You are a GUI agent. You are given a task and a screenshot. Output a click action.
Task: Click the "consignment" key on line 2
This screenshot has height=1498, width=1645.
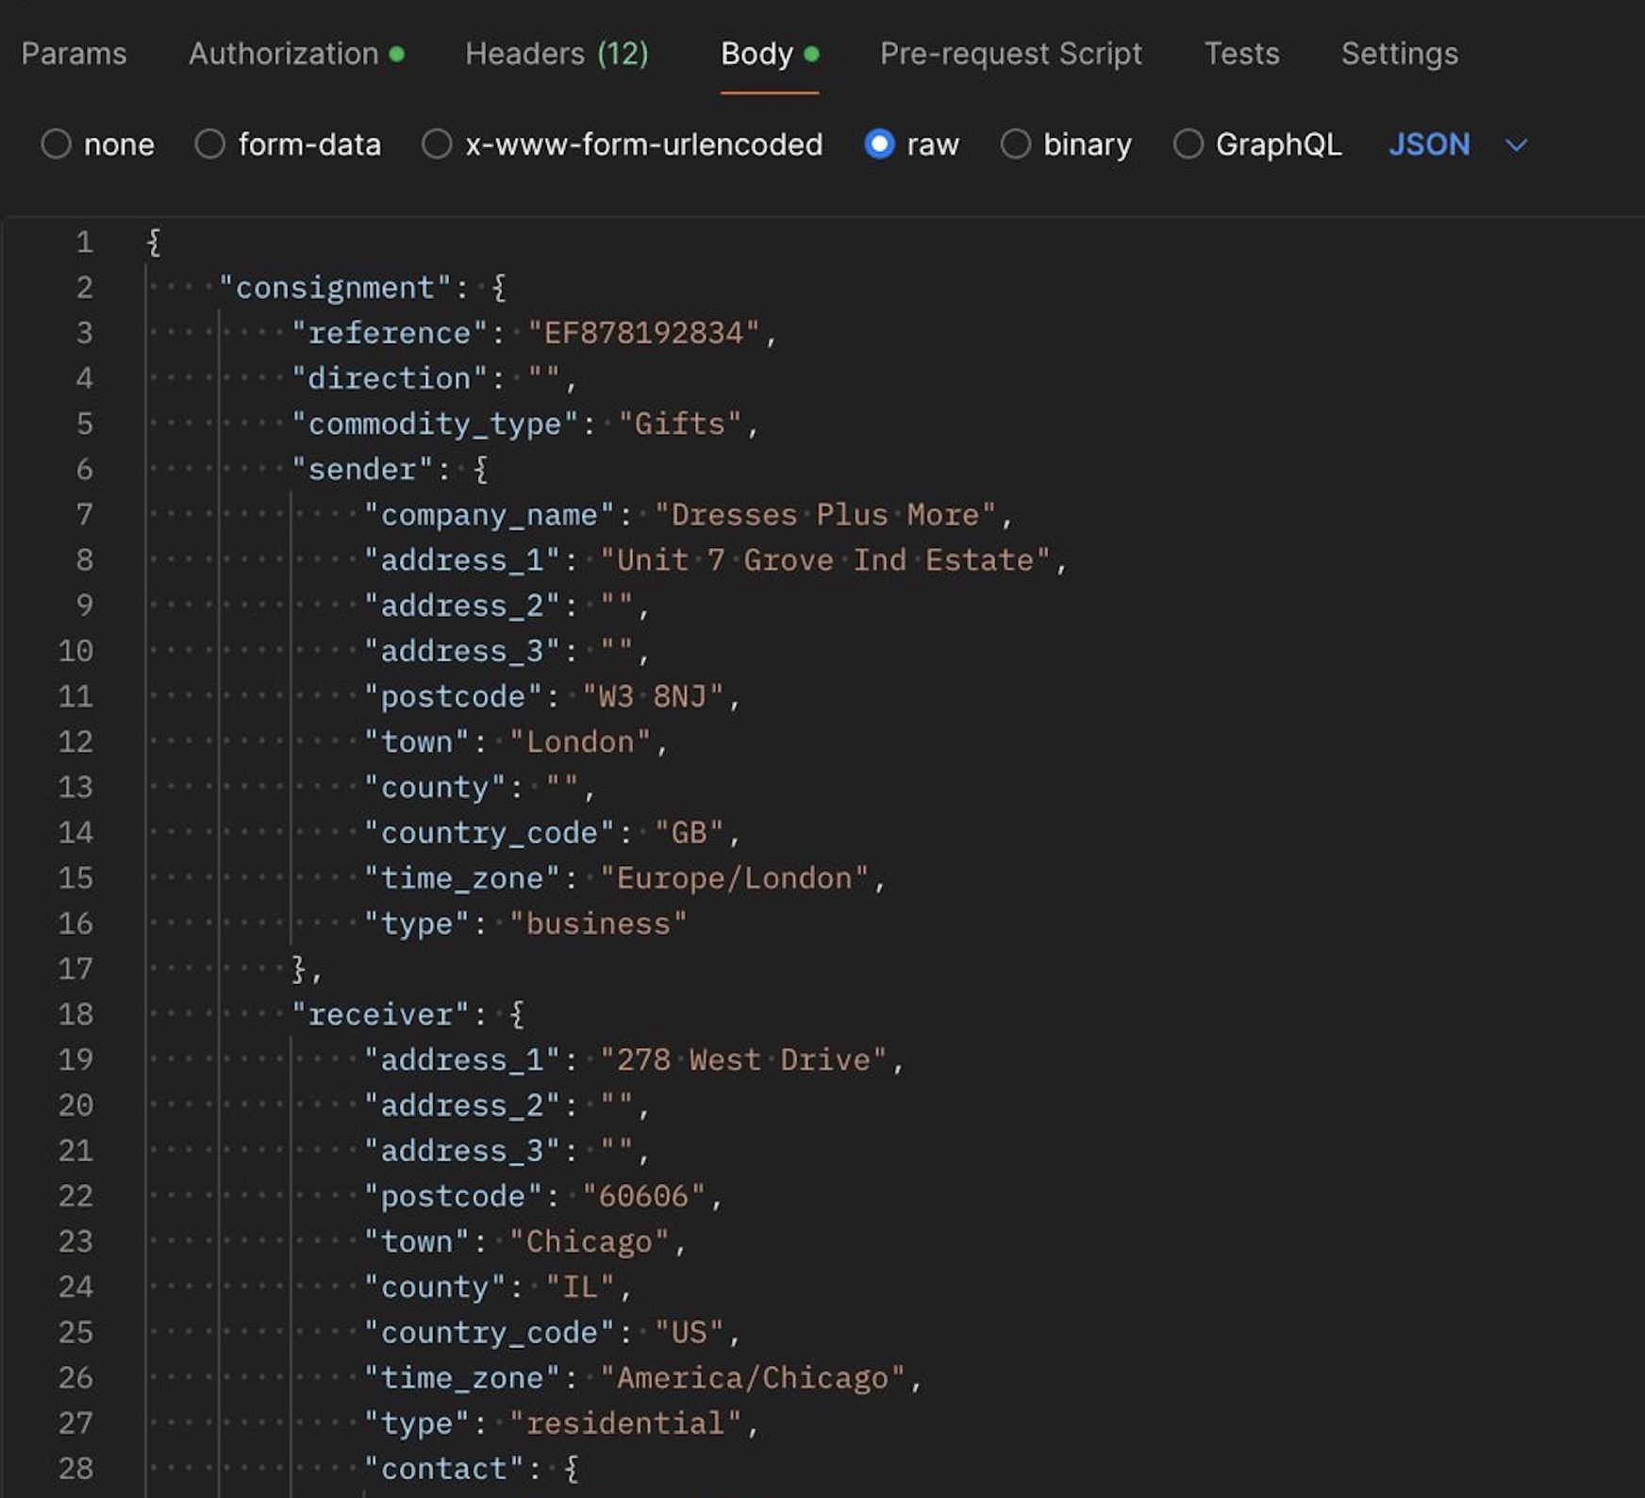[x=335, y=288]
